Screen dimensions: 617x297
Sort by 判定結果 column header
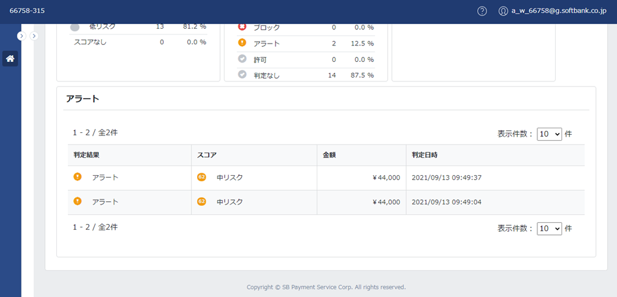tap(86, 155)
